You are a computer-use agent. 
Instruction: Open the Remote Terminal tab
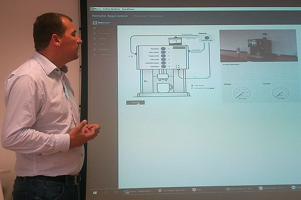(148, 16)
